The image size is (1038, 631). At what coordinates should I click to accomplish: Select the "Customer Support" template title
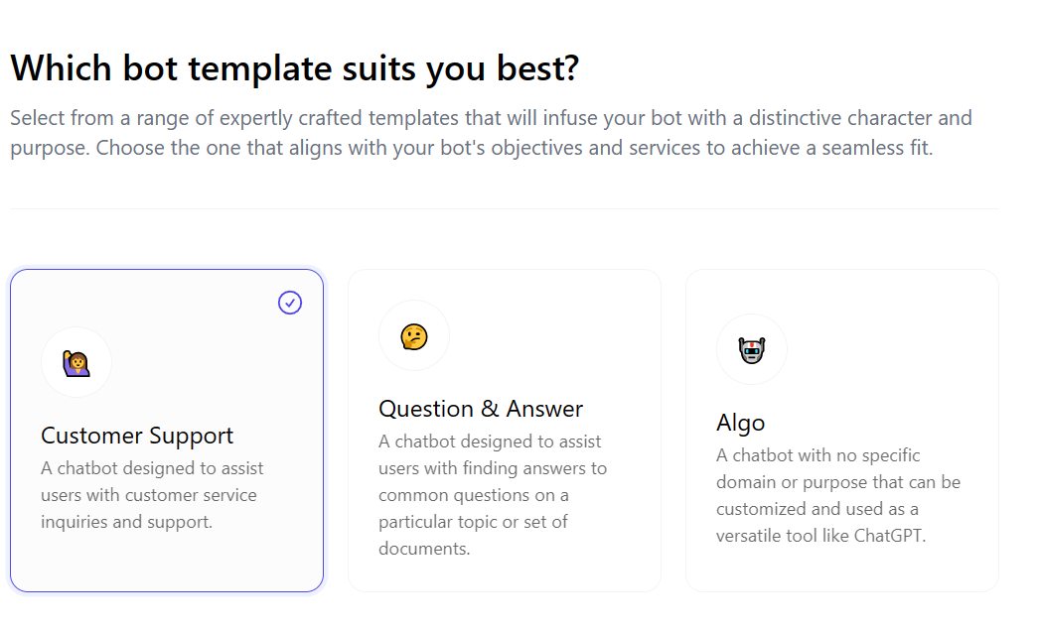pos(137,436)
